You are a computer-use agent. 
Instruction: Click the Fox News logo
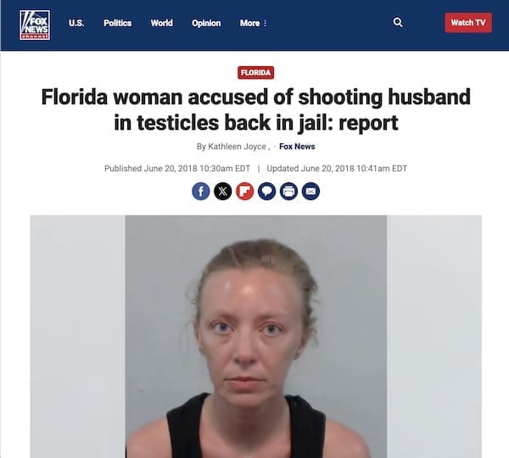35,25
